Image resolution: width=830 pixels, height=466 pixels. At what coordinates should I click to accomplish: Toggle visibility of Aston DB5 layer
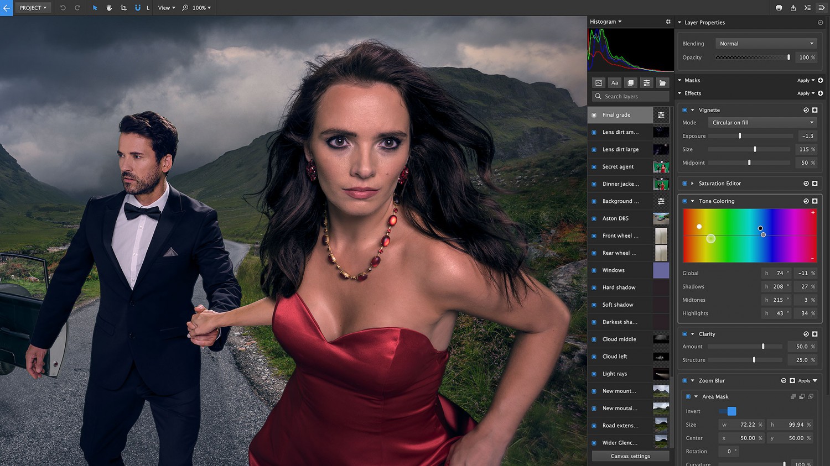(x=594, y=218)
